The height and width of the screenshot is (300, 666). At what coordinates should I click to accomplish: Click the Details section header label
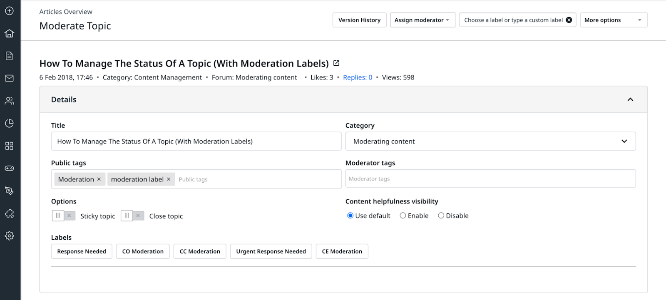point(64,99)
